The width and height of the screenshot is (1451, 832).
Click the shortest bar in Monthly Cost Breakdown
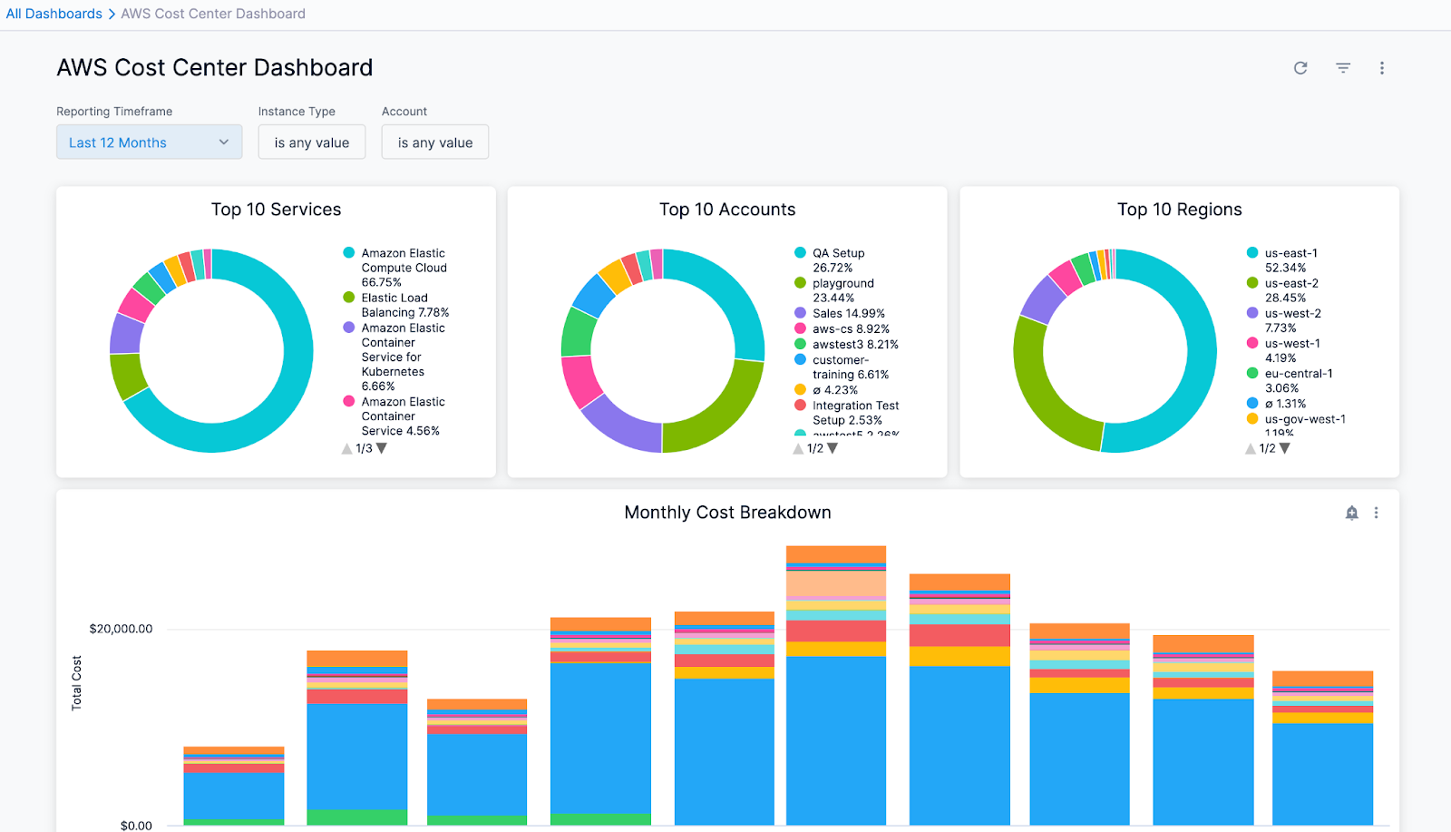[x=234, y=786]
